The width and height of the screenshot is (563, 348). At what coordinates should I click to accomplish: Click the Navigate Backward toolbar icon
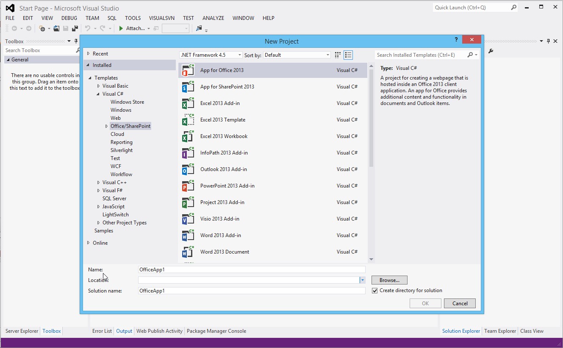coord(14,28)
